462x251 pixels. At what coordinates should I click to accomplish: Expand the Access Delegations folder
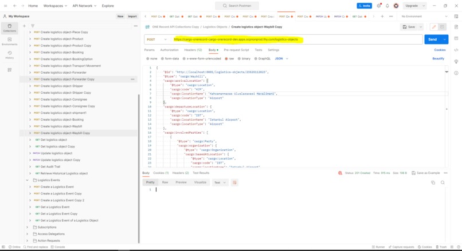27,234
